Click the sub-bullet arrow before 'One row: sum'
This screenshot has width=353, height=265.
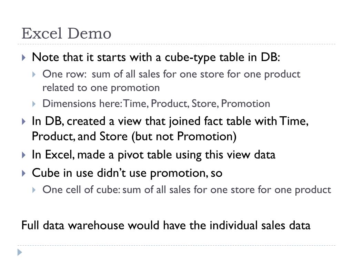point(34,75)
